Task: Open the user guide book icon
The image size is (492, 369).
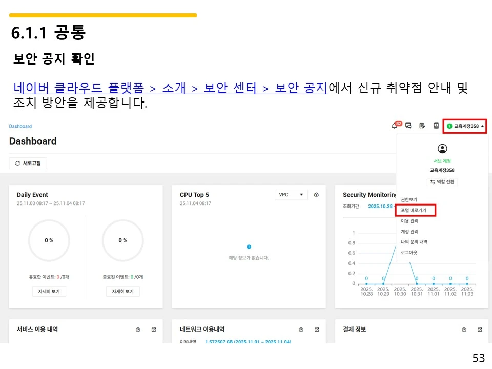Action: [x=435, y=126]
